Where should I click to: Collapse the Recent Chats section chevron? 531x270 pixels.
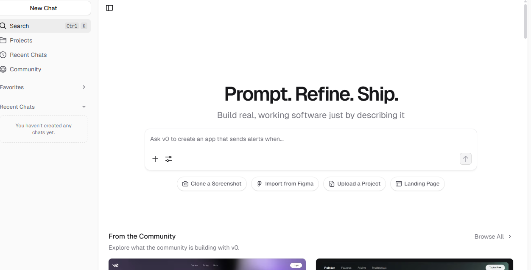coord(84,107)
